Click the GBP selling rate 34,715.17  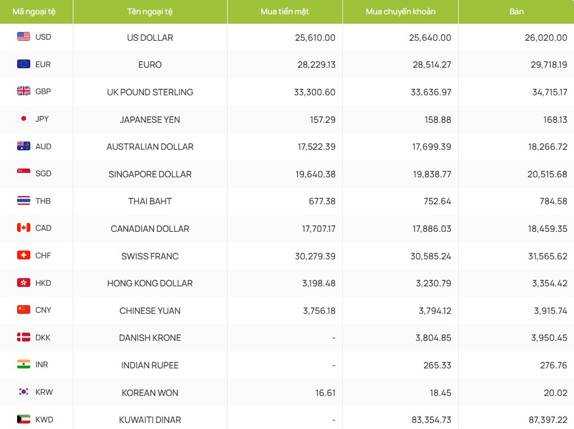(x=550, y=92)
